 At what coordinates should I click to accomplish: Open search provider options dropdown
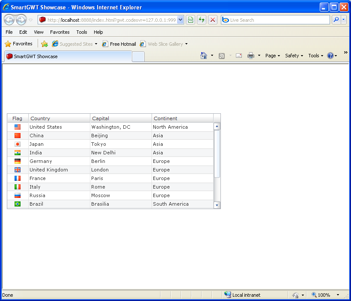[344, 20]
